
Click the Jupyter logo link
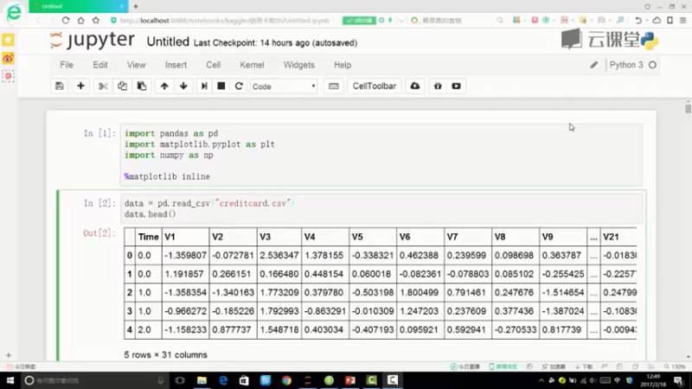(93, 41)
